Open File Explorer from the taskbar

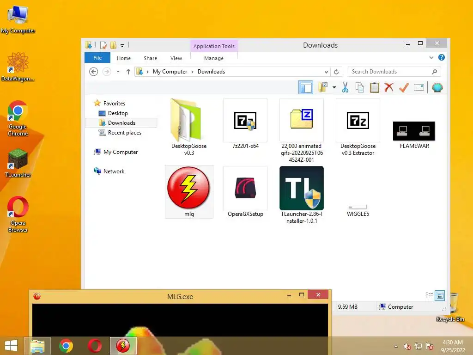coord(37,346)
